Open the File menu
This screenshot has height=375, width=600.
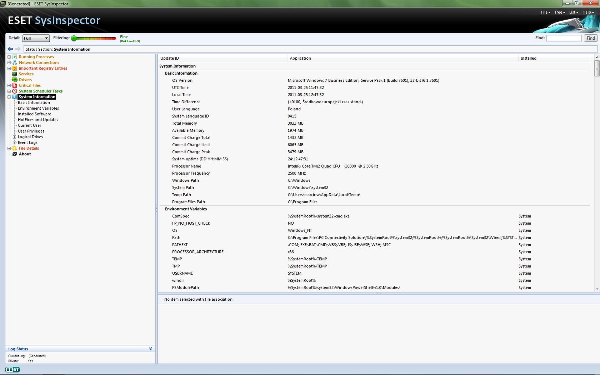(545, 12)
